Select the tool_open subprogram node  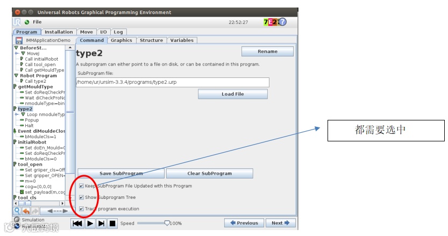30,165
